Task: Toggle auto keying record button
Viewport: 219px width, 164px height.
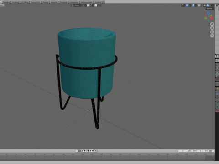Action: click(77, 151)
